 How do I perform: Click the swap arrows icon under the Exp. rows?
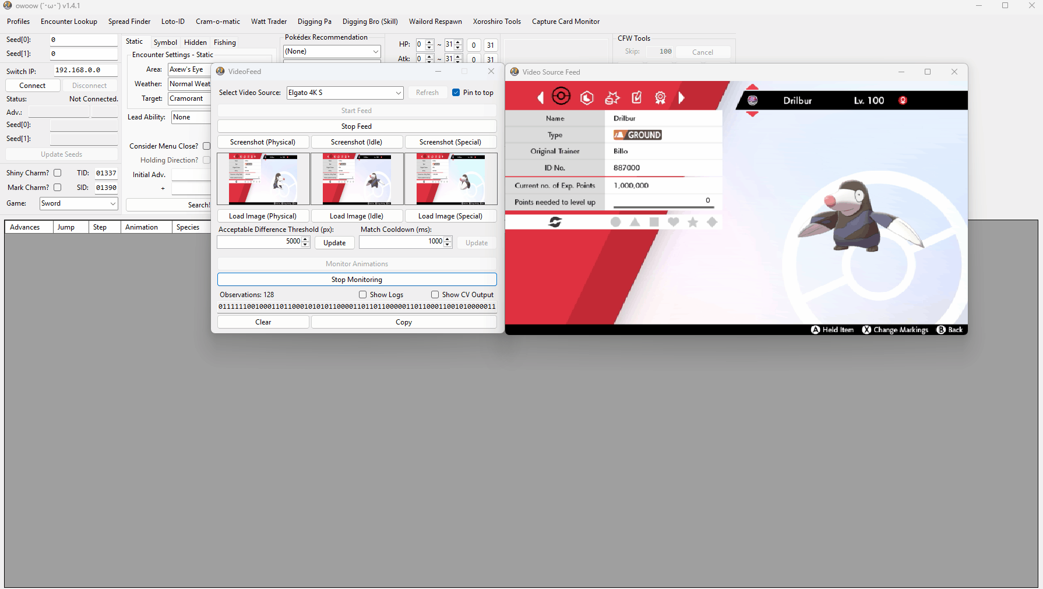pos(555,222)
